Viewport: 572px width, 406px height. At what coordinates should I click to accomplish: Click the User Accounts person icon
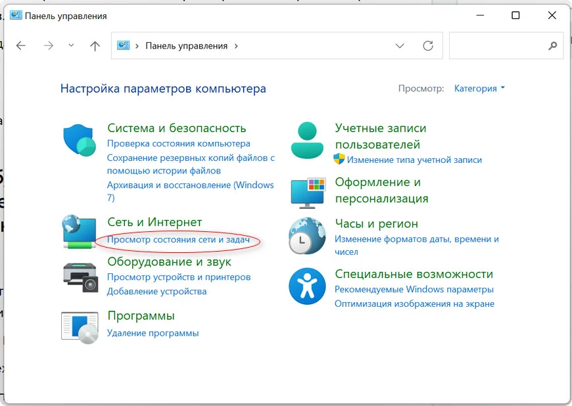[306, 140]
